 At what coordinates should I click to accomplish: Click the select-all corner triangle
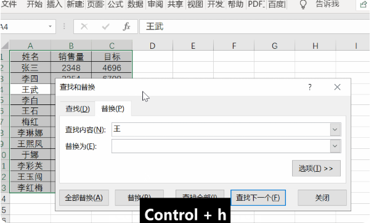5,46
